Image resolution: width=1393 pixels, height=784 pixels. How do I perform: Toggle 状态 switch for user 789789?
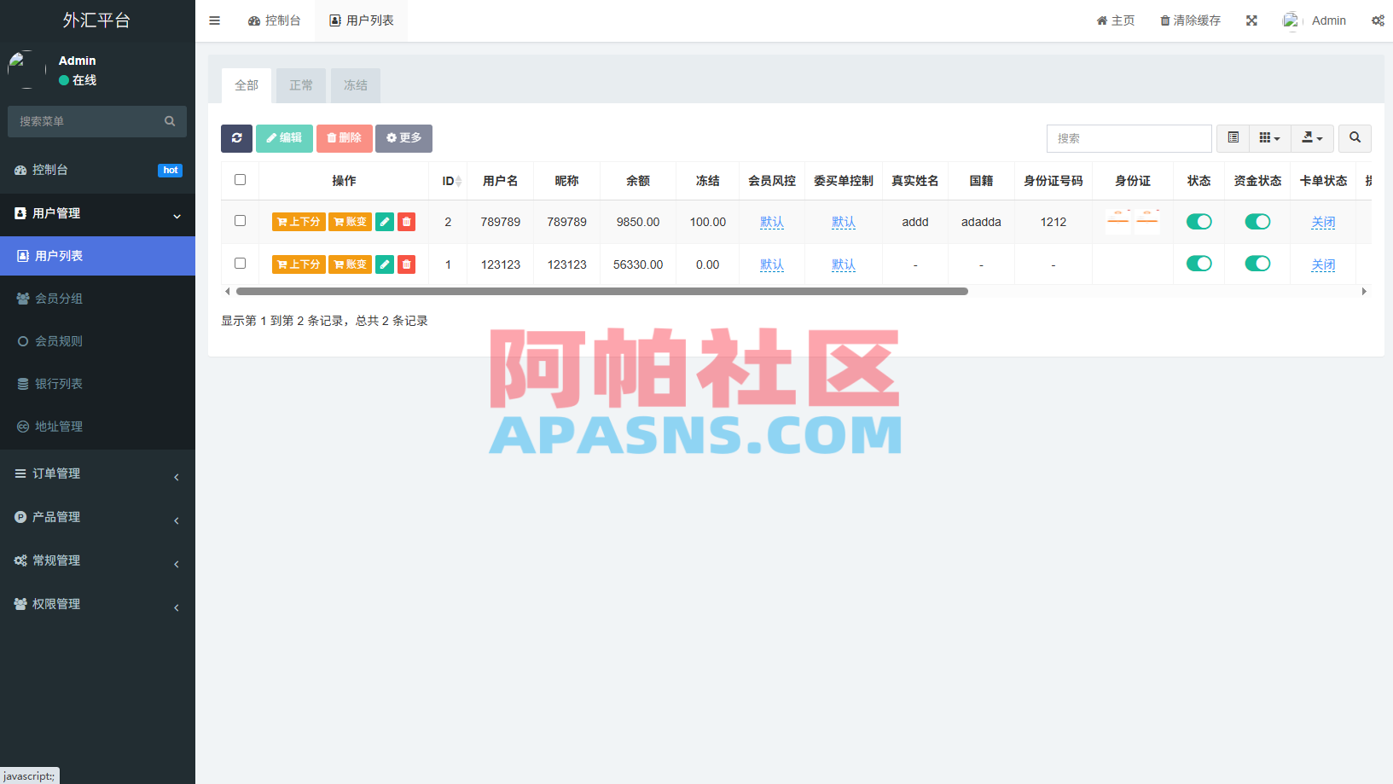tap(1199, 222)
